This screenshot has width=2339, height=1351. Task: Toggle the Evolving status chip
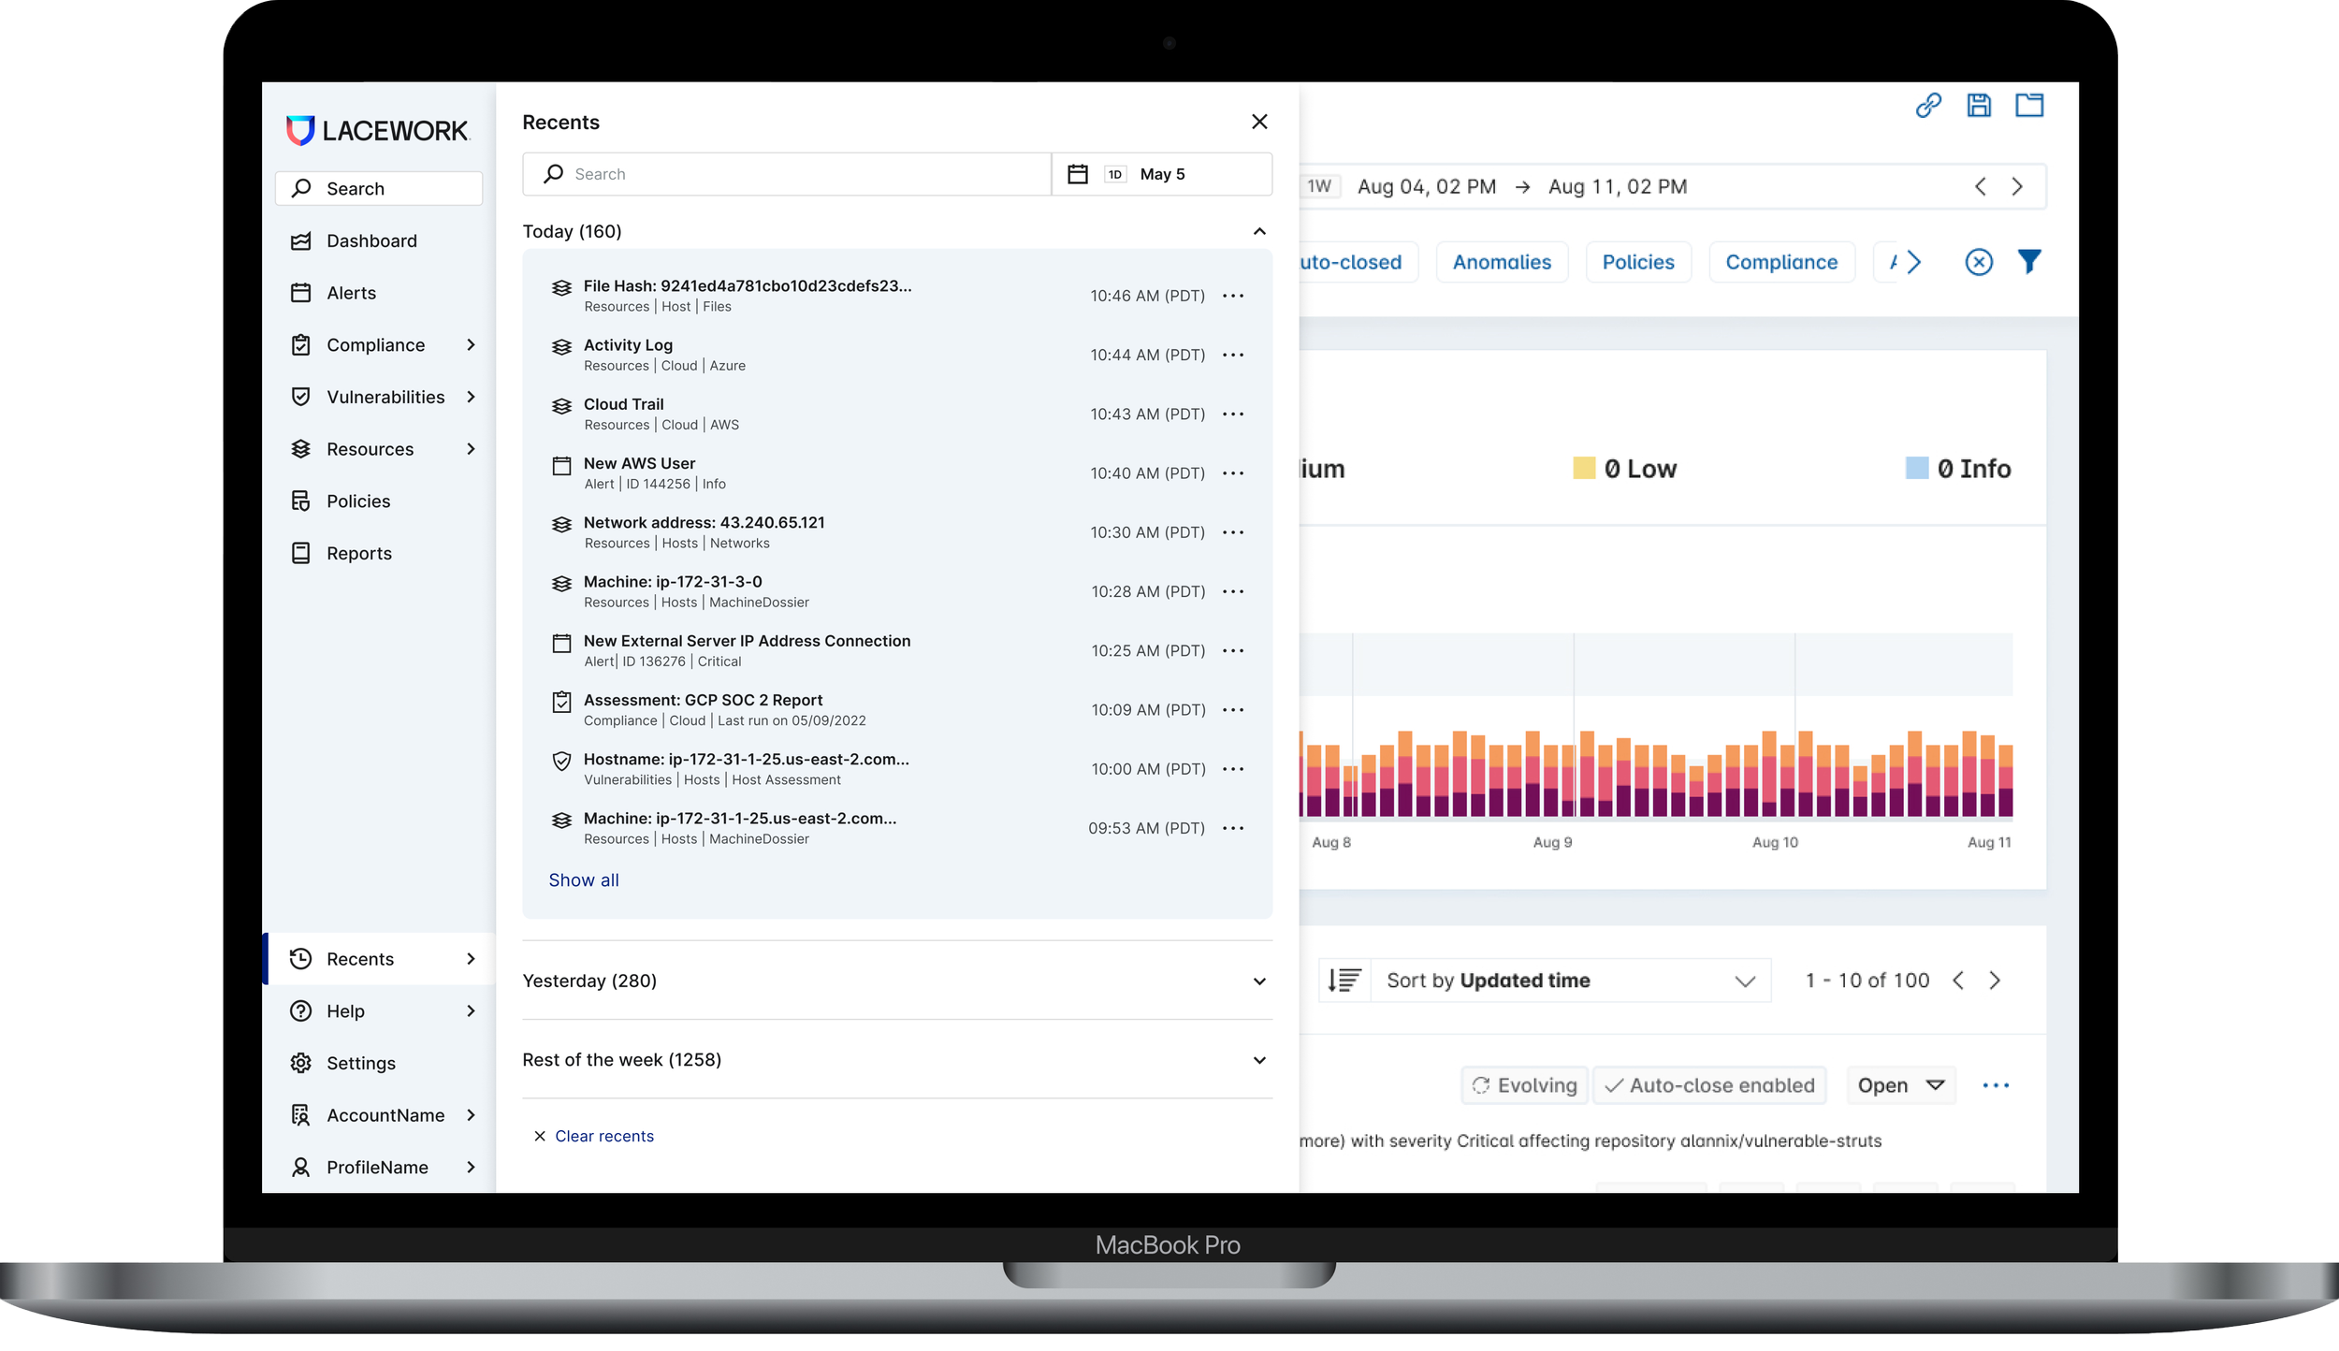[x=1524, y=1085]
